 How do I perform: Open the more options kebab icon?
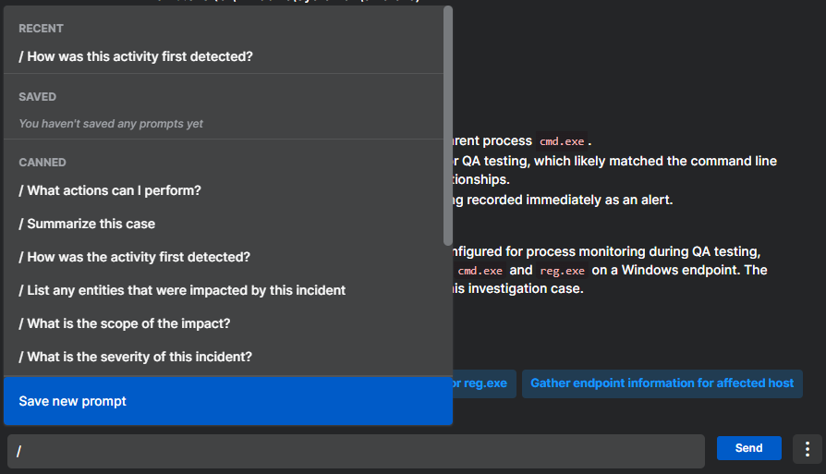pos(807,448)
